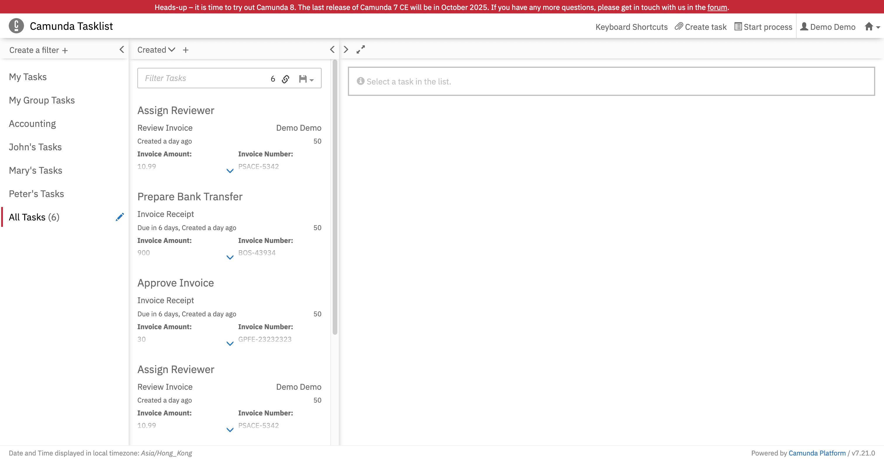The image size is (884, 459).
Task: Open the Created sorting dropdown
Action: [156, 49]
